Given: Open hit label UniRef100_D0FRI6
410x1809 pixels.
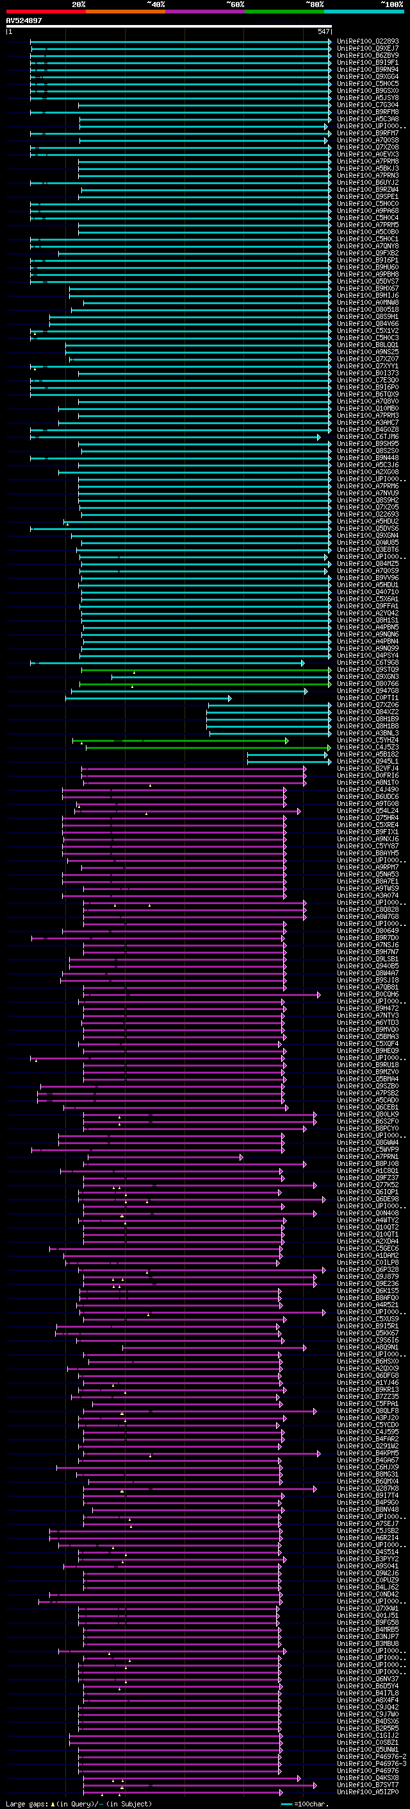Looking at the screenshot, I should [x=368, y=775].
